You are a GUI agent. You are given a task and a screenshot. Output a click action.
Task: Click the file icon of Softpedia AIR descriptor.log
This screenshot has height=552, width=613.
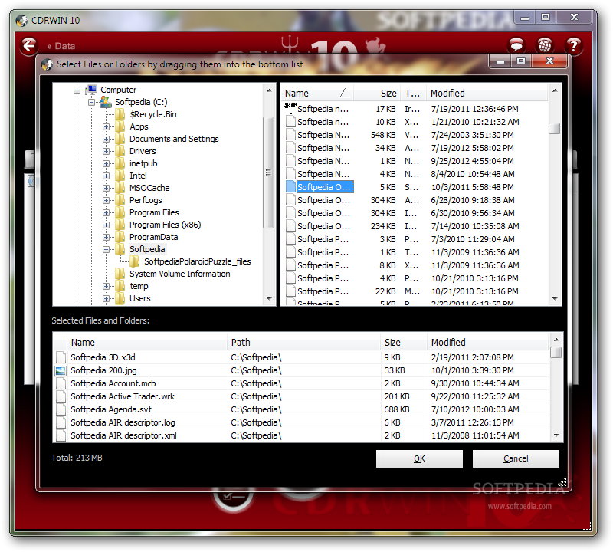(61, 422)
